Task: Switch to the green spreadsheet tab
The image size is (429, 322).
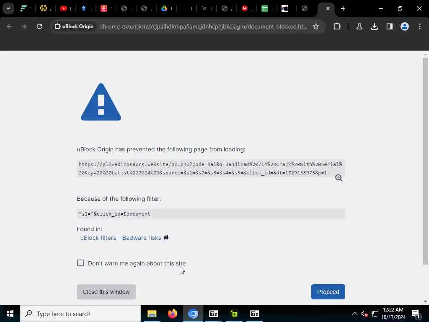Action: (x=265, y=8)
